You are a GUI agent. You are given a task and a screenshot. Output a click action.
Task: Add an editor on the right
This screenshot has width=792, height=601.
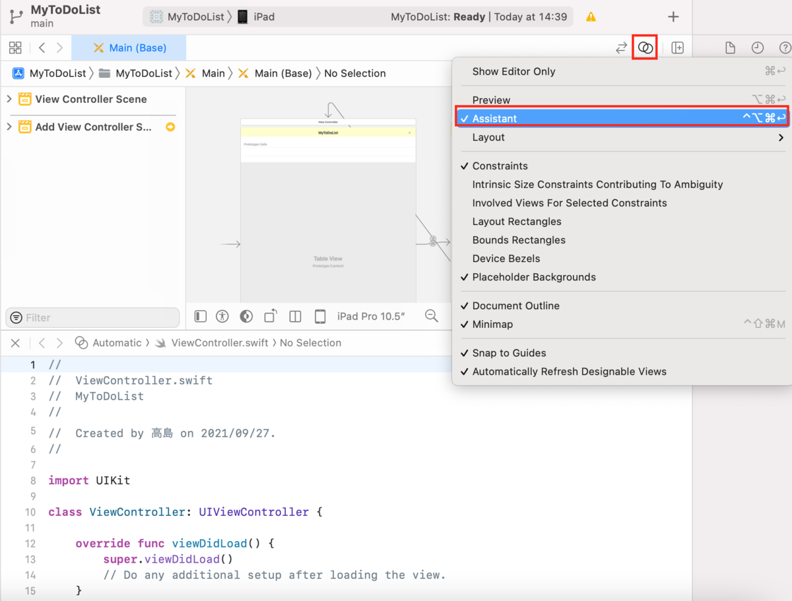678,47
